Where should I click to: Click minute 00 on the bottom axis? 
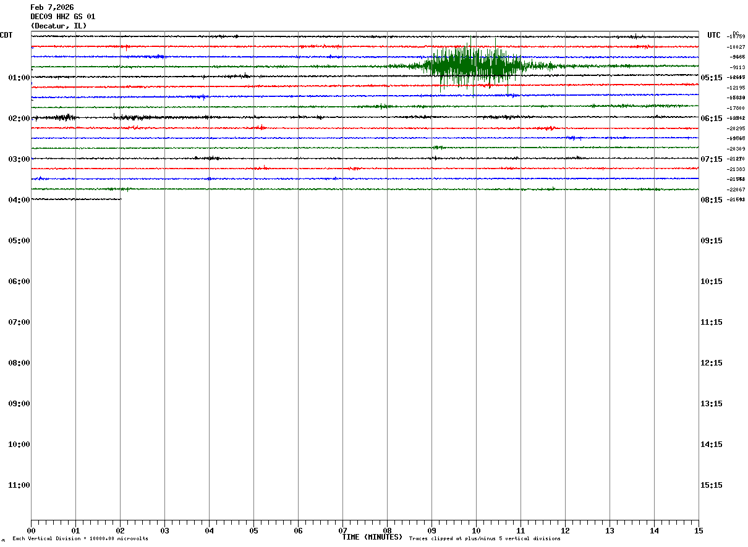click(x=31, y=531)
